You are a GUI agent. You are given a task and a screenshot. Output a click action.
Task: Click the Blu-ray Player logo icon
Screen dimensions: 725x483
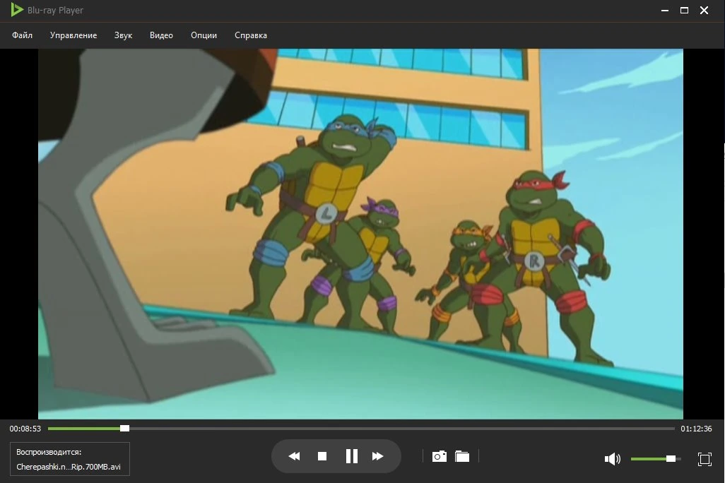(17, 10)
